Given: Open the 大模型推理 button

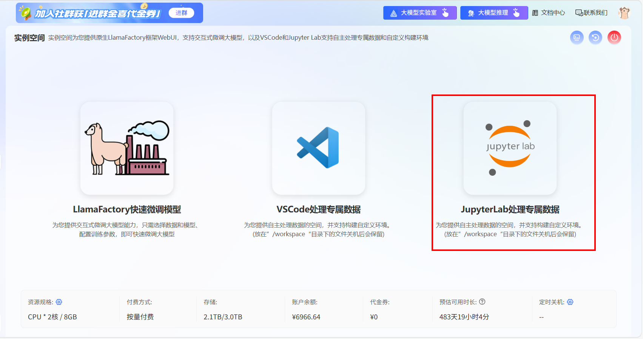Looking at the screenshot, I should click(x=493, y=13).
